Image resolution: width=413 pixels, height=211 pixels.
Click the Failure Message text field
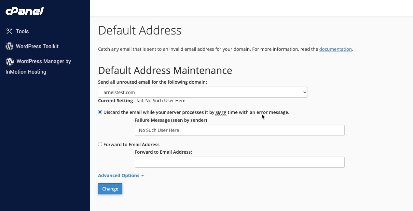[x=240, y=130]
